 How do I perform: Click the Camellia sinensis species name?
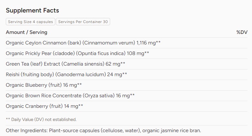(x=83, y=64)
